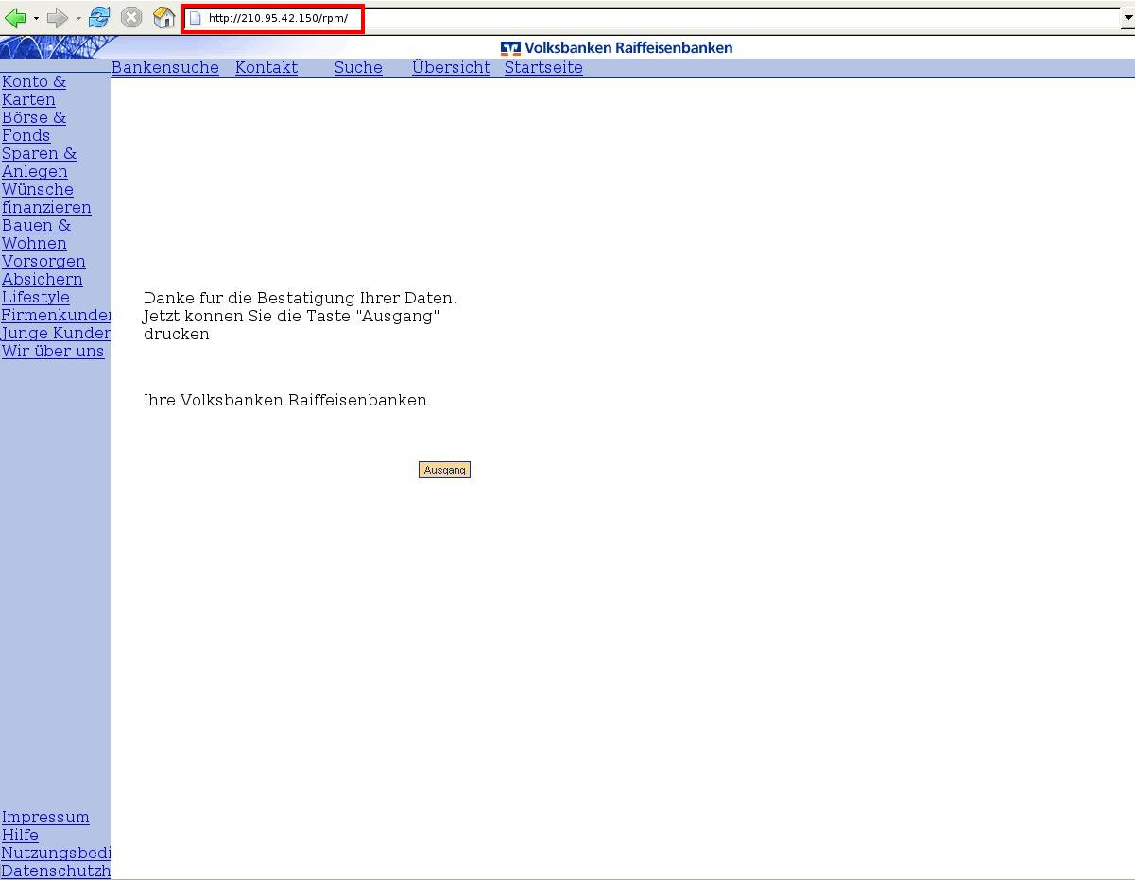Click the text "Danke fur die Bestatigung Ihrer Daten."
The height and width of the screenshot is (880, 1135).
click(x=301, y=299)
